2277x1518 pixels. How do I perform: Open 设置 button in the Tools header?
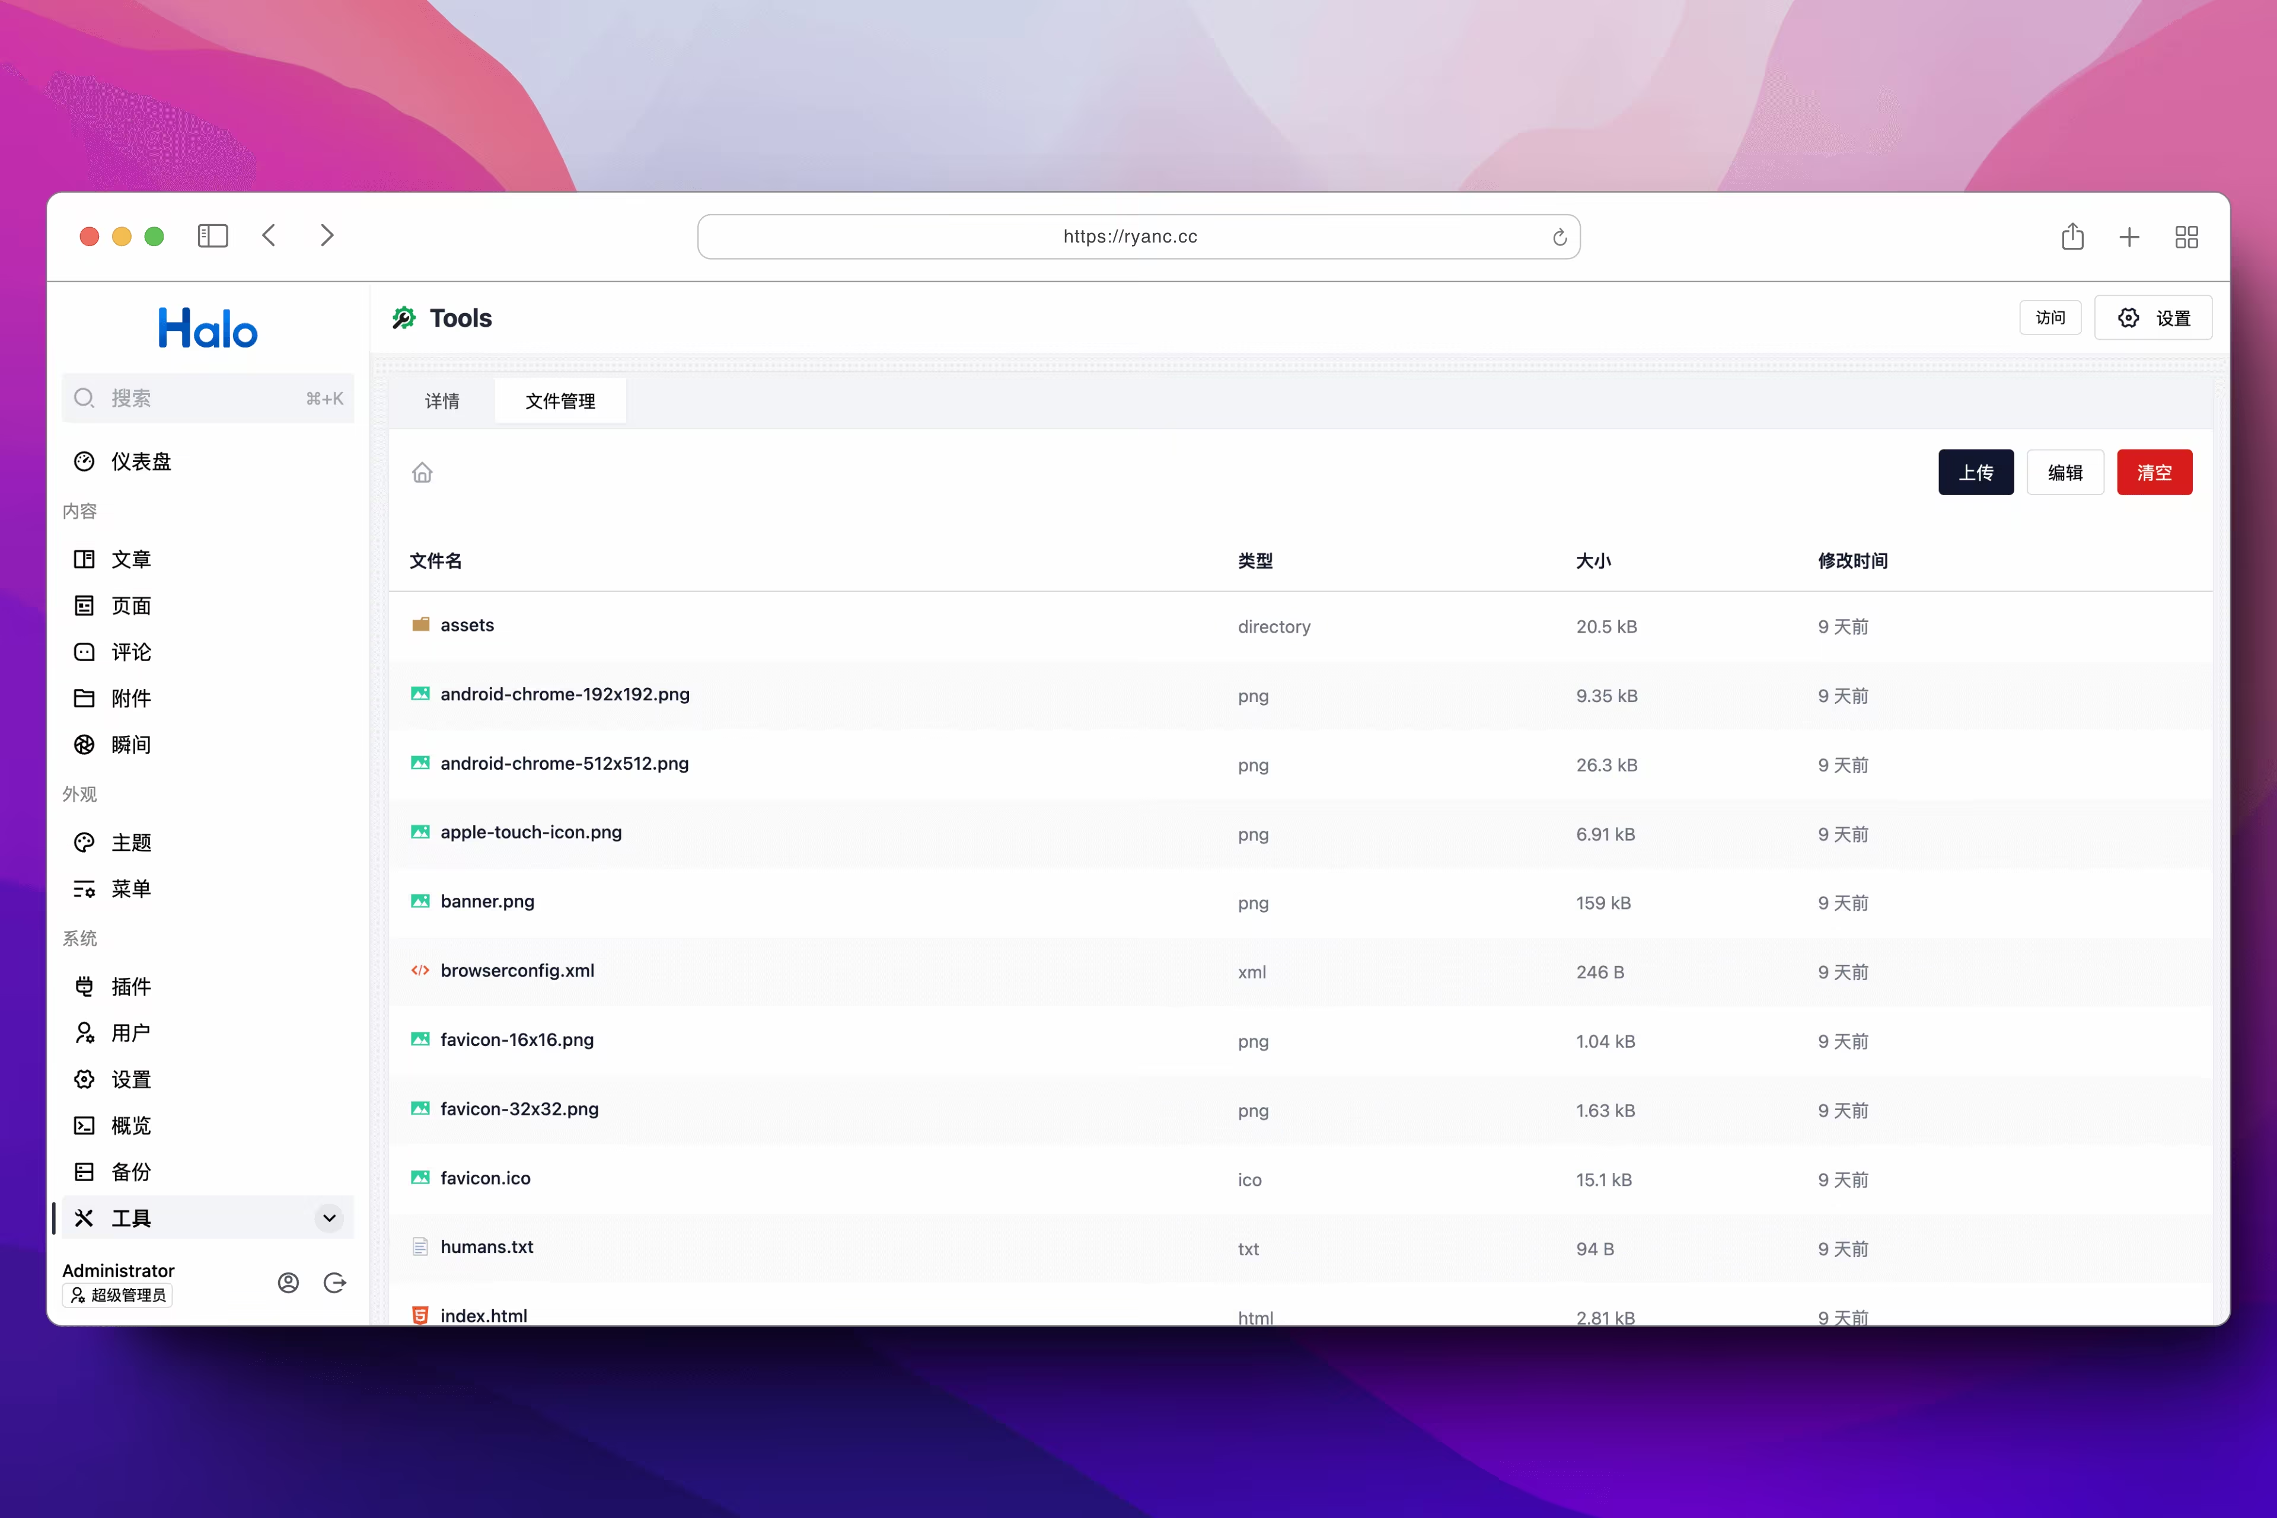tap(2153, 318)
